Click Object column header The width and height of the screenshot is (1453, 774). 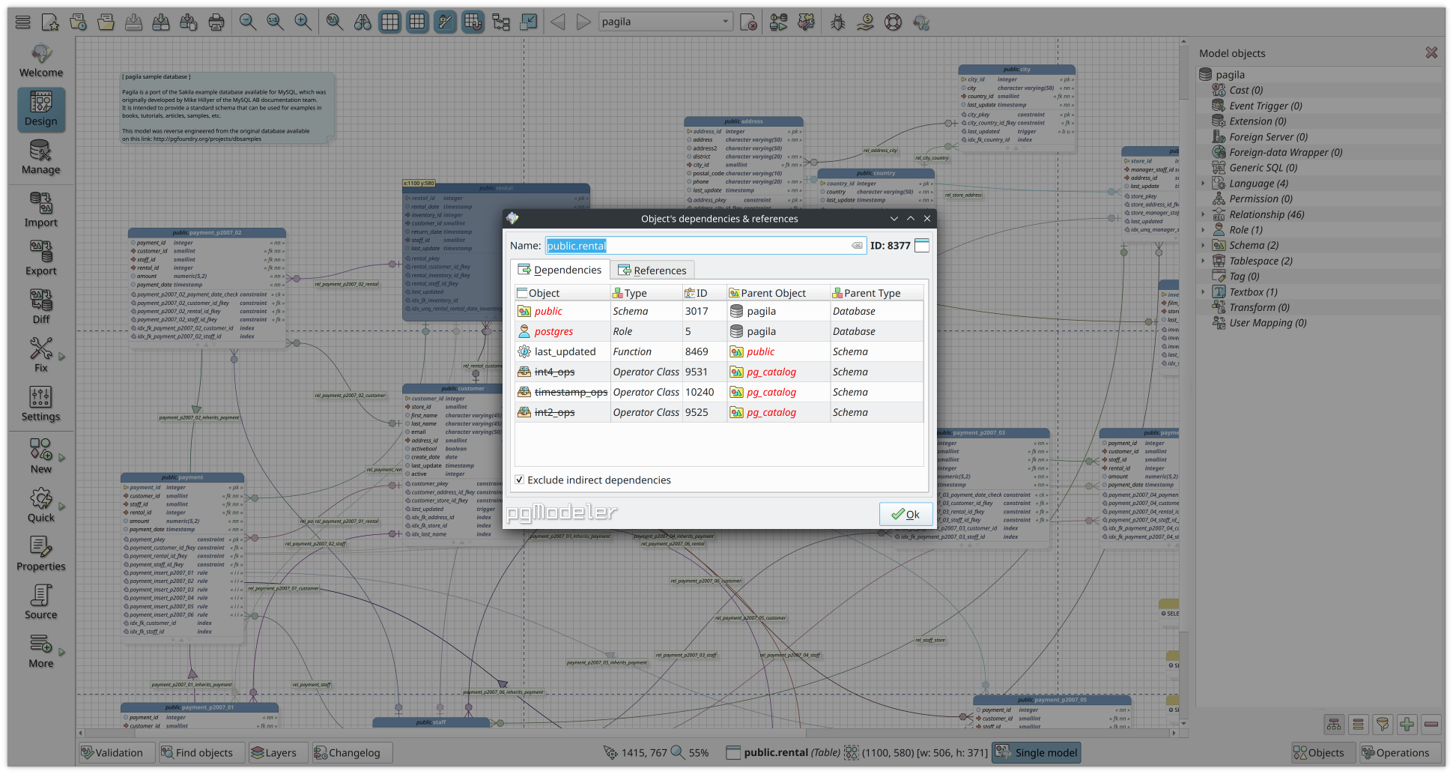click(x=562, y=293)
